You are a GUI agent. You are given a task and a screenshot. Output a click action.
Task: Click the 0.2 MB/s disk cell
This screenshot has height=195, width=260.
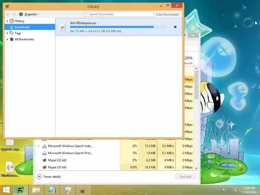(x=167, y=146)
